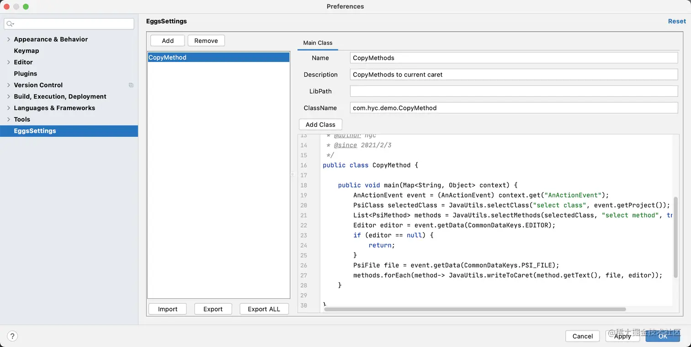Click the Export button
Screen dimensions: 691x347
point(213,309)
